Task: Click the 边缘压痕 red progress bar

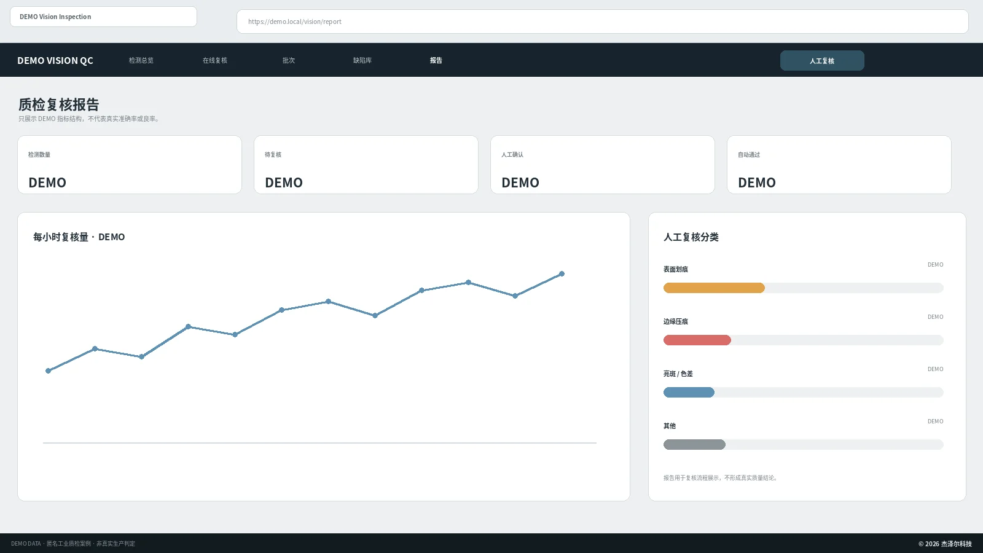Action: click(x=697, y=340)
